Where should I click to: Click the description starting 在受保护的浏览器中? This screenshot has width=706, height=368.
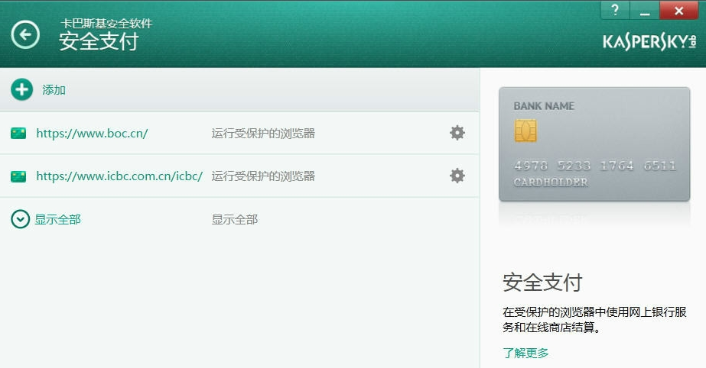point(594,319)
